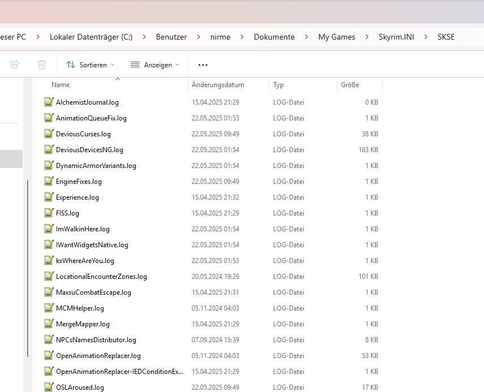Screen dimensions: 484x392
Task: Select the NPCsNamesDistributor.log file
Action: click(x=96, y=340)
